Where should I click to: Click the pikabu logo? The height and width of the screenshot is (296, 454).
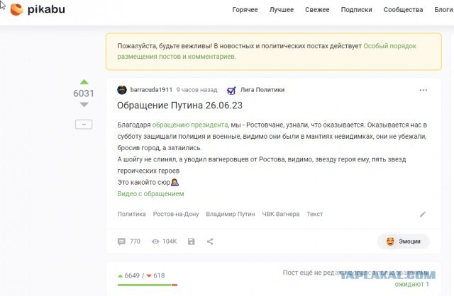pyautogui.click(x=38, y=9)
